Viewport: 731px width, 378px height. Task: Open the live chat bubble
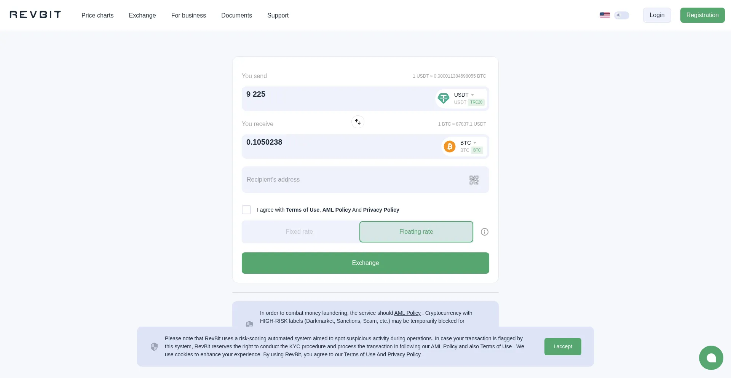711,358
